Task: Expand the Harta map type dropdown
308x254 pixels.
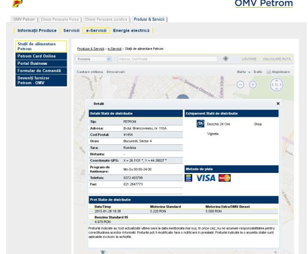Action: click(243, 72)
